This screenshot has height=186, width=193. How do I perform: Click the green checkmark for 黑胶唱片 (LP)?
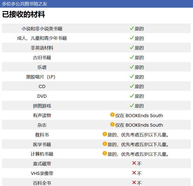(132, 77)
